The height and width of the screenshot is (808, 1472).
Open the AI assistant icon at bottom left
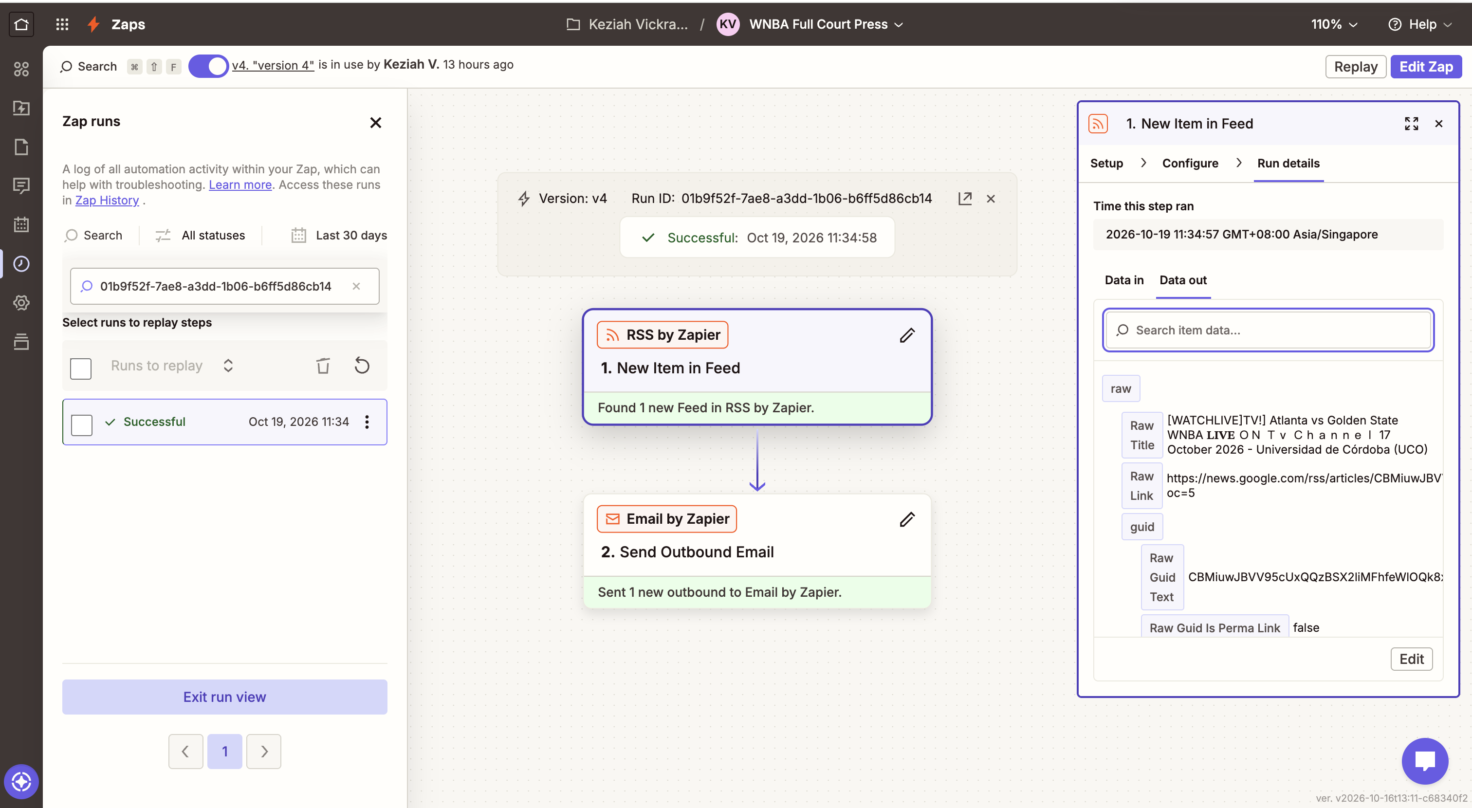pos(21,781)
